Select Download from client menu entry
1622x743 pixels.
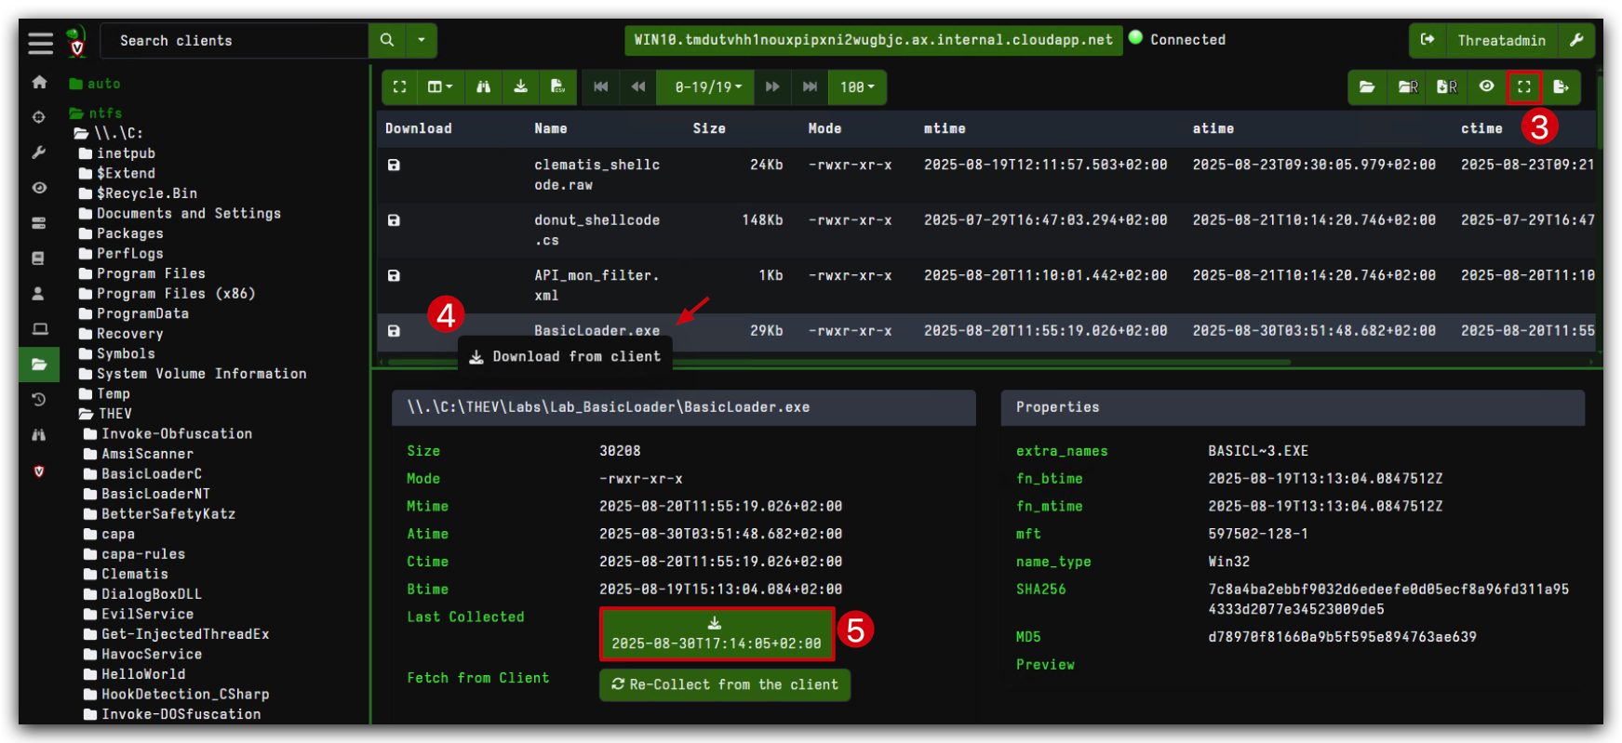coord(565,356)
